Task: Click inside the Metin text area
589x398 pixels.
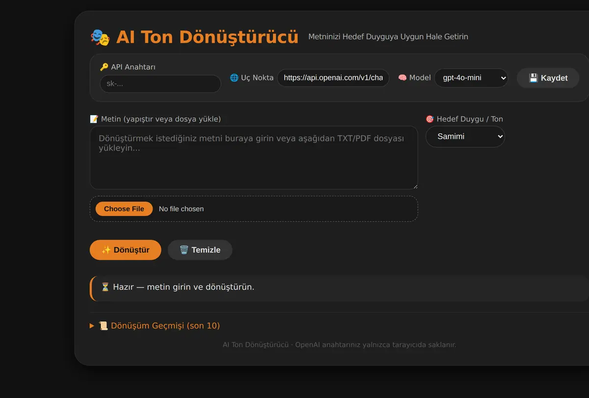Action: 254,158
